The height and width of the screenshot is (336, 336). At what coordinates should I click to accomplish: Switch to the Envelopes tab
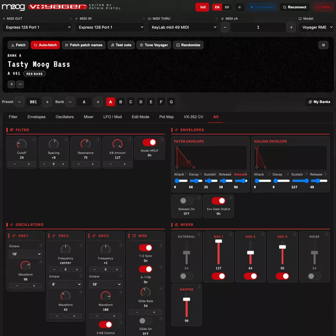[x=37, y=117]
